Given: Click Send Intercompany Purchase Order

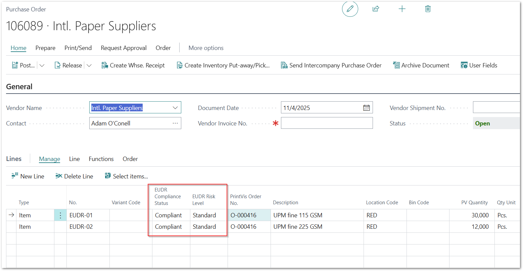Looking at the screenshot, I should (x=331, y=65).
